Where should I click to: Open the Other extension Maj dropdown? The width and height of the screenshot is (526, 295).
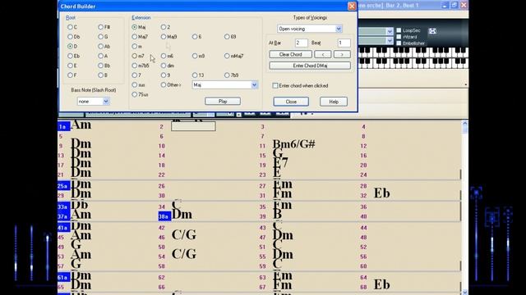tap(254, 85)
